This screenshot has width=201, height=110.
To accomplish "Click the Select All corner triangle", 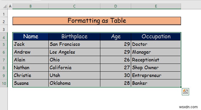I will click(5, 6).
